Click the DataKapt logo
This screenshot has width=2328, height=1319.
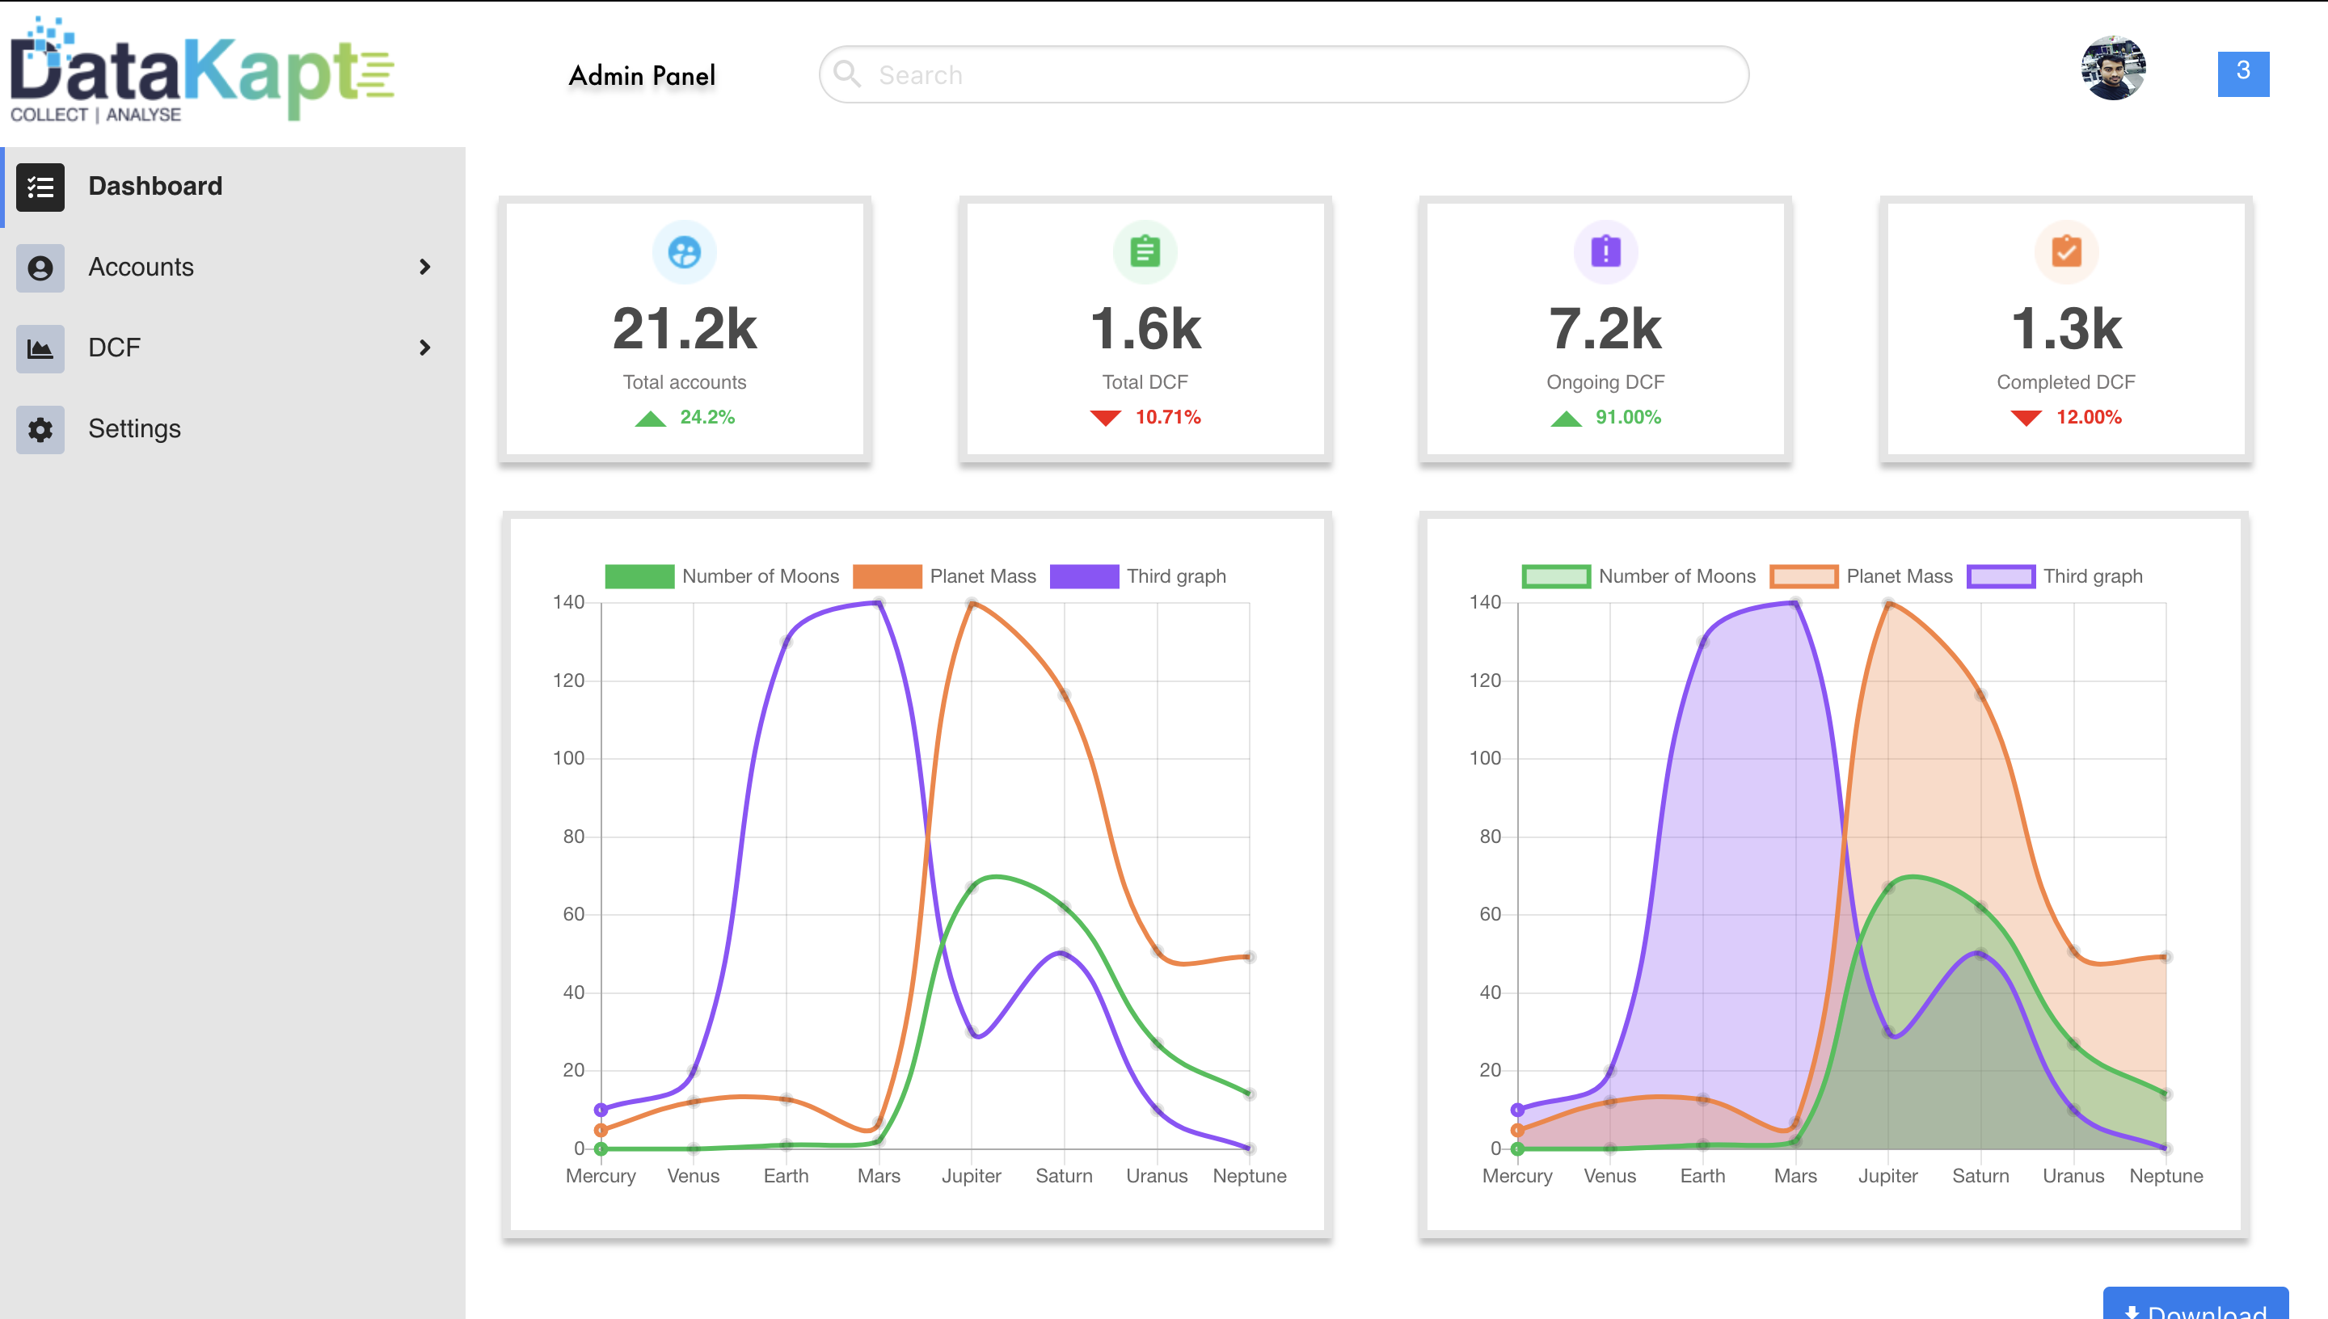point(202,69)
